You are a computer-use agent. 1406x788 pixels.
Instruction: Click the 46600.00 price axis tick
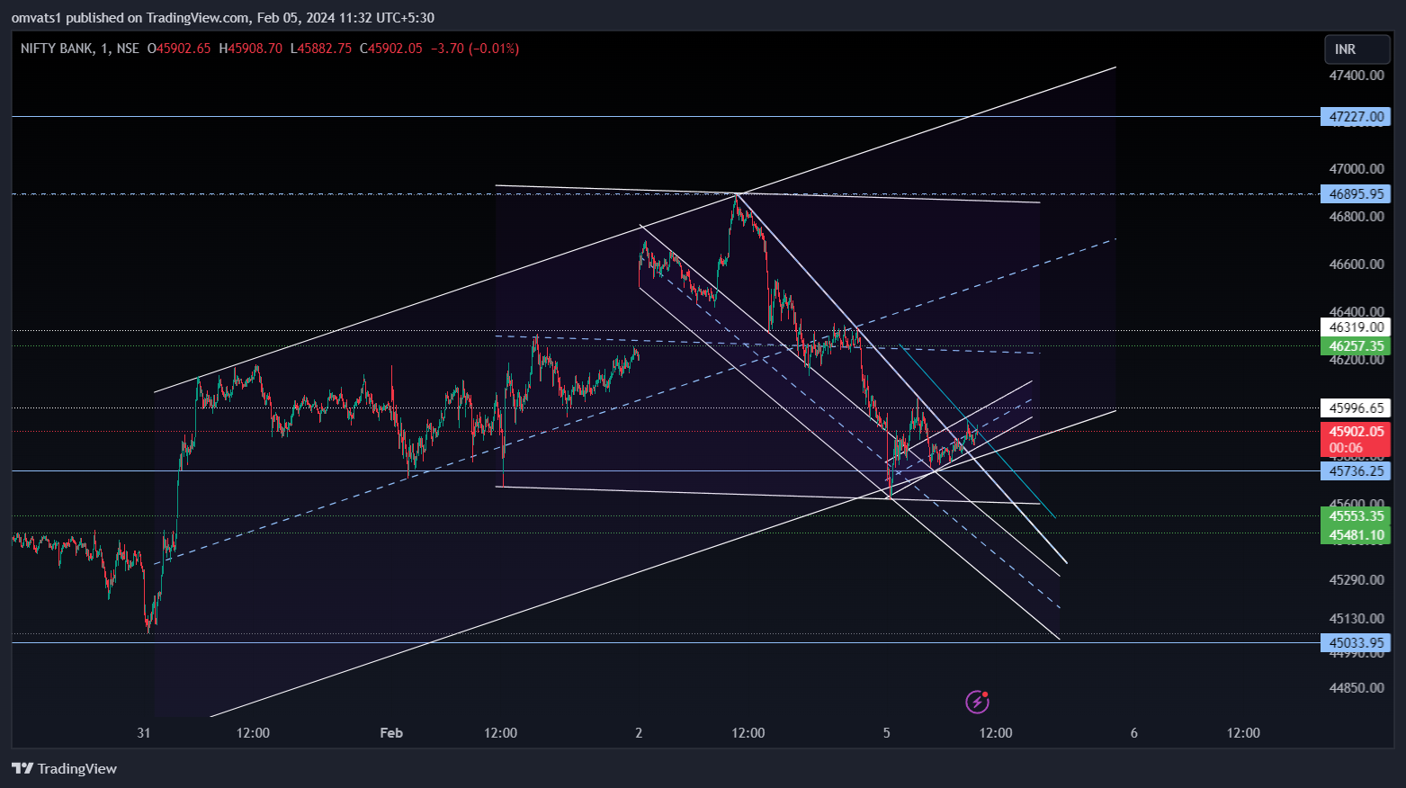point(1357,264)
